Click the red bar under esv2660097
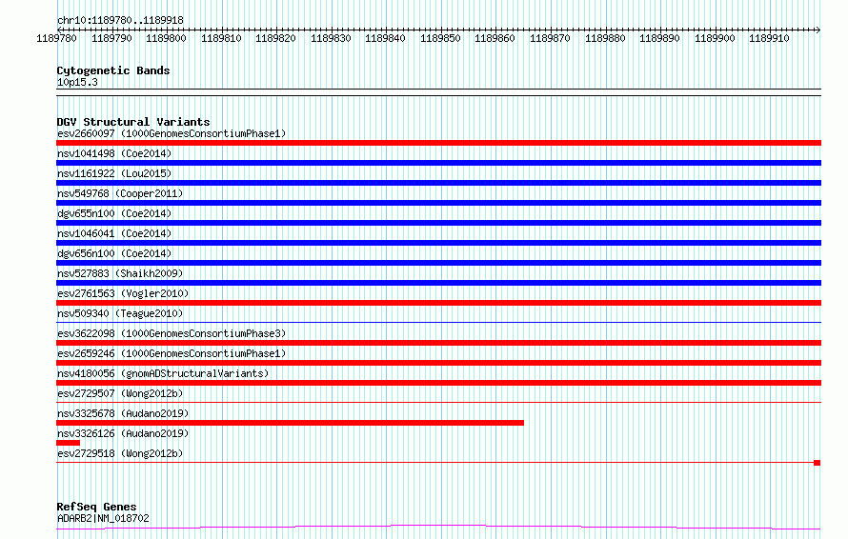 pyautogui.click(x=438, y=143)
